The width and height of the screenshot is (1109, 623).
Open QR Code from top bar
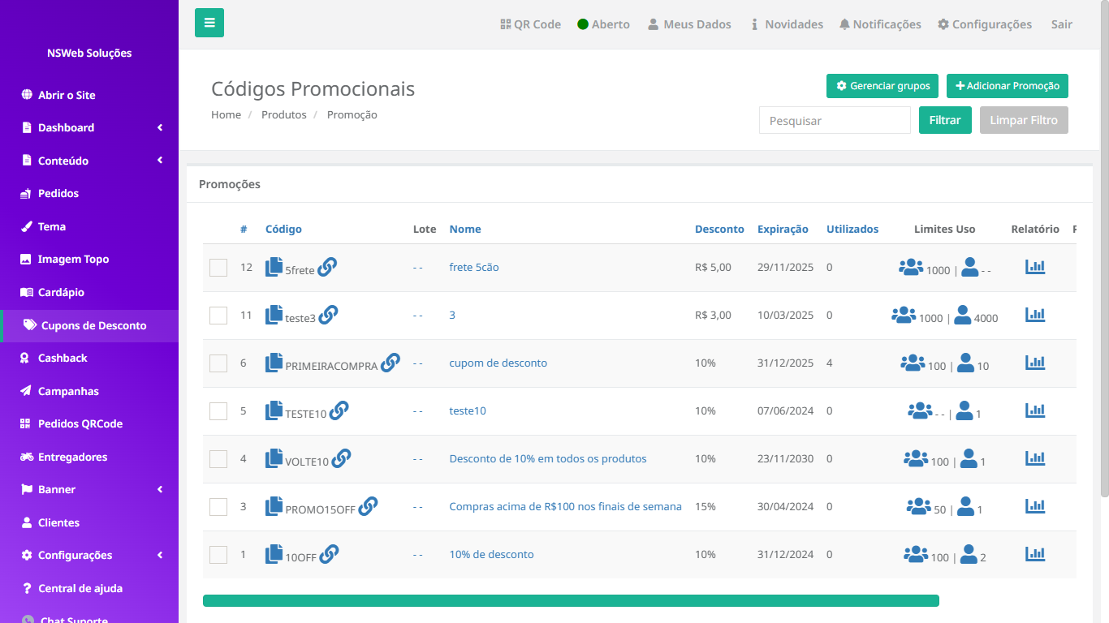[x=531, y=24]
